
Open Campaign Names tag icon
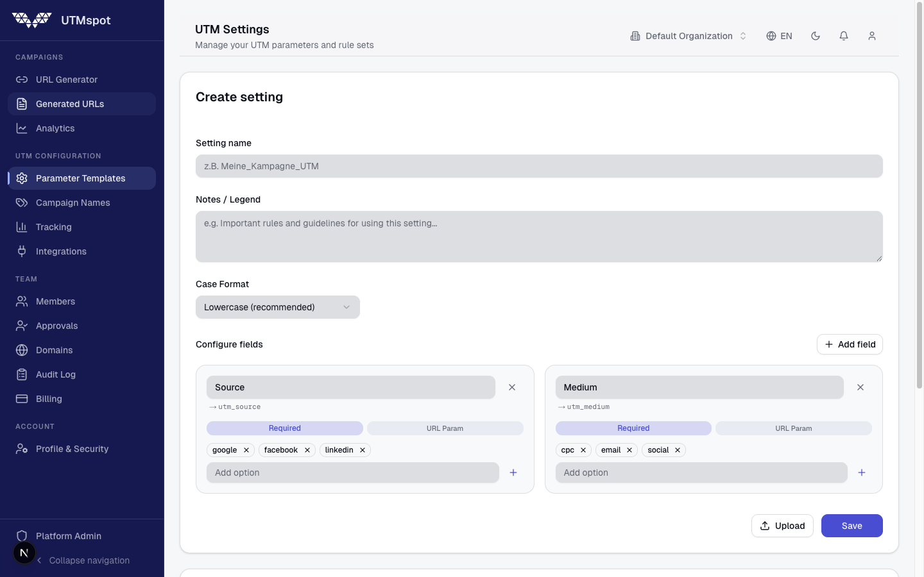(21, 202)
